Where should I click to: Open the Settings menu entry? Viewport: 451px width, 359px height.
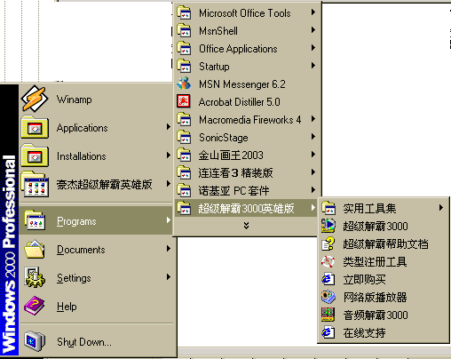[x=96, y=277]
